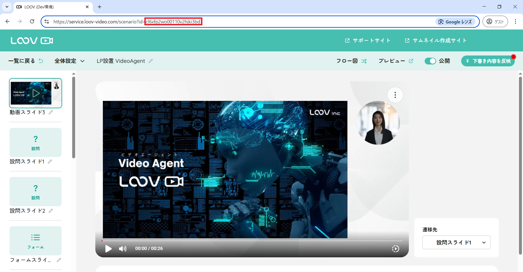
Task: Click the browser back arrow
Action: point(8,21)
